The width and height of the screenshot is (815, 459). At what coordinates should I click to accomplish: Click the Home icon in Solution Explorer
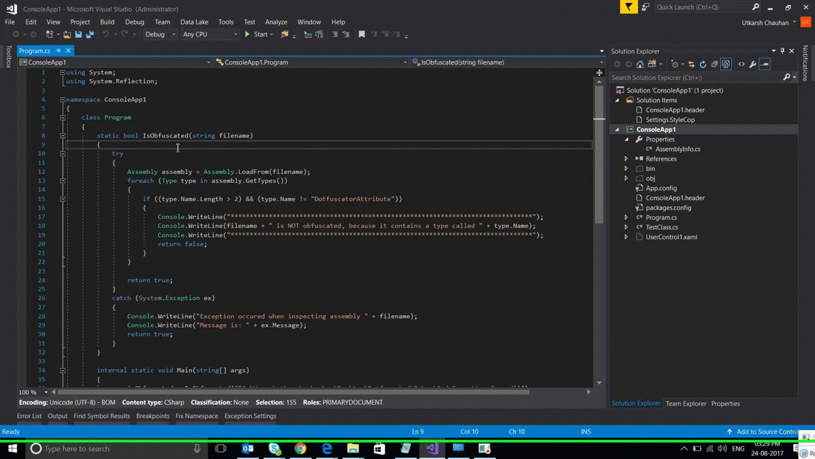click(x=640, y=64)
